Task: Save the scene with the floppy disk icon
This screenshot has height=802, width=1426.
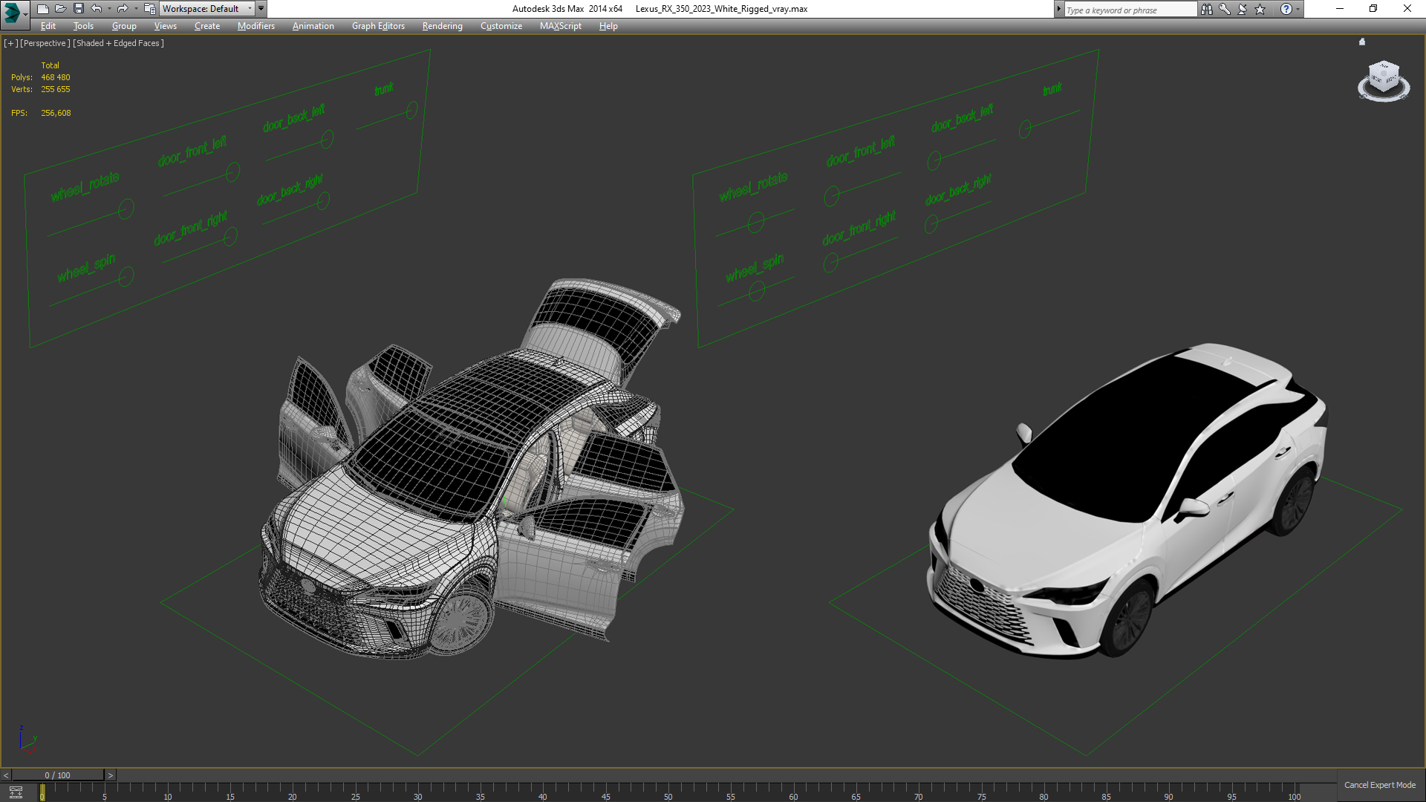Action: pyautogui.click(x=78, y=9)
